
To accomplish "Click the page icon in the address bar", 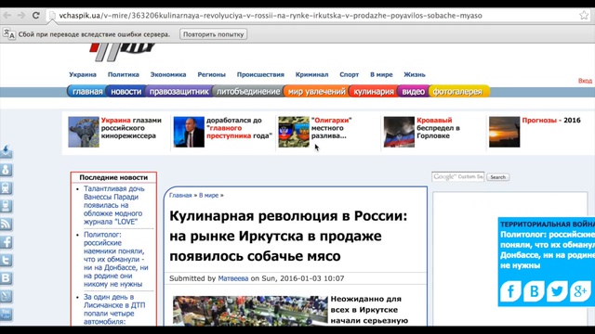I will point(52,16).
